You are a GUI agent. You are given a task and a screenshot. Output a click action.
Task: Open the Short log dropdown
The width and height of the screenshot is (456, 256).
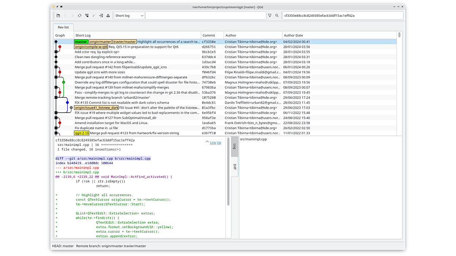tap(129, 16)
